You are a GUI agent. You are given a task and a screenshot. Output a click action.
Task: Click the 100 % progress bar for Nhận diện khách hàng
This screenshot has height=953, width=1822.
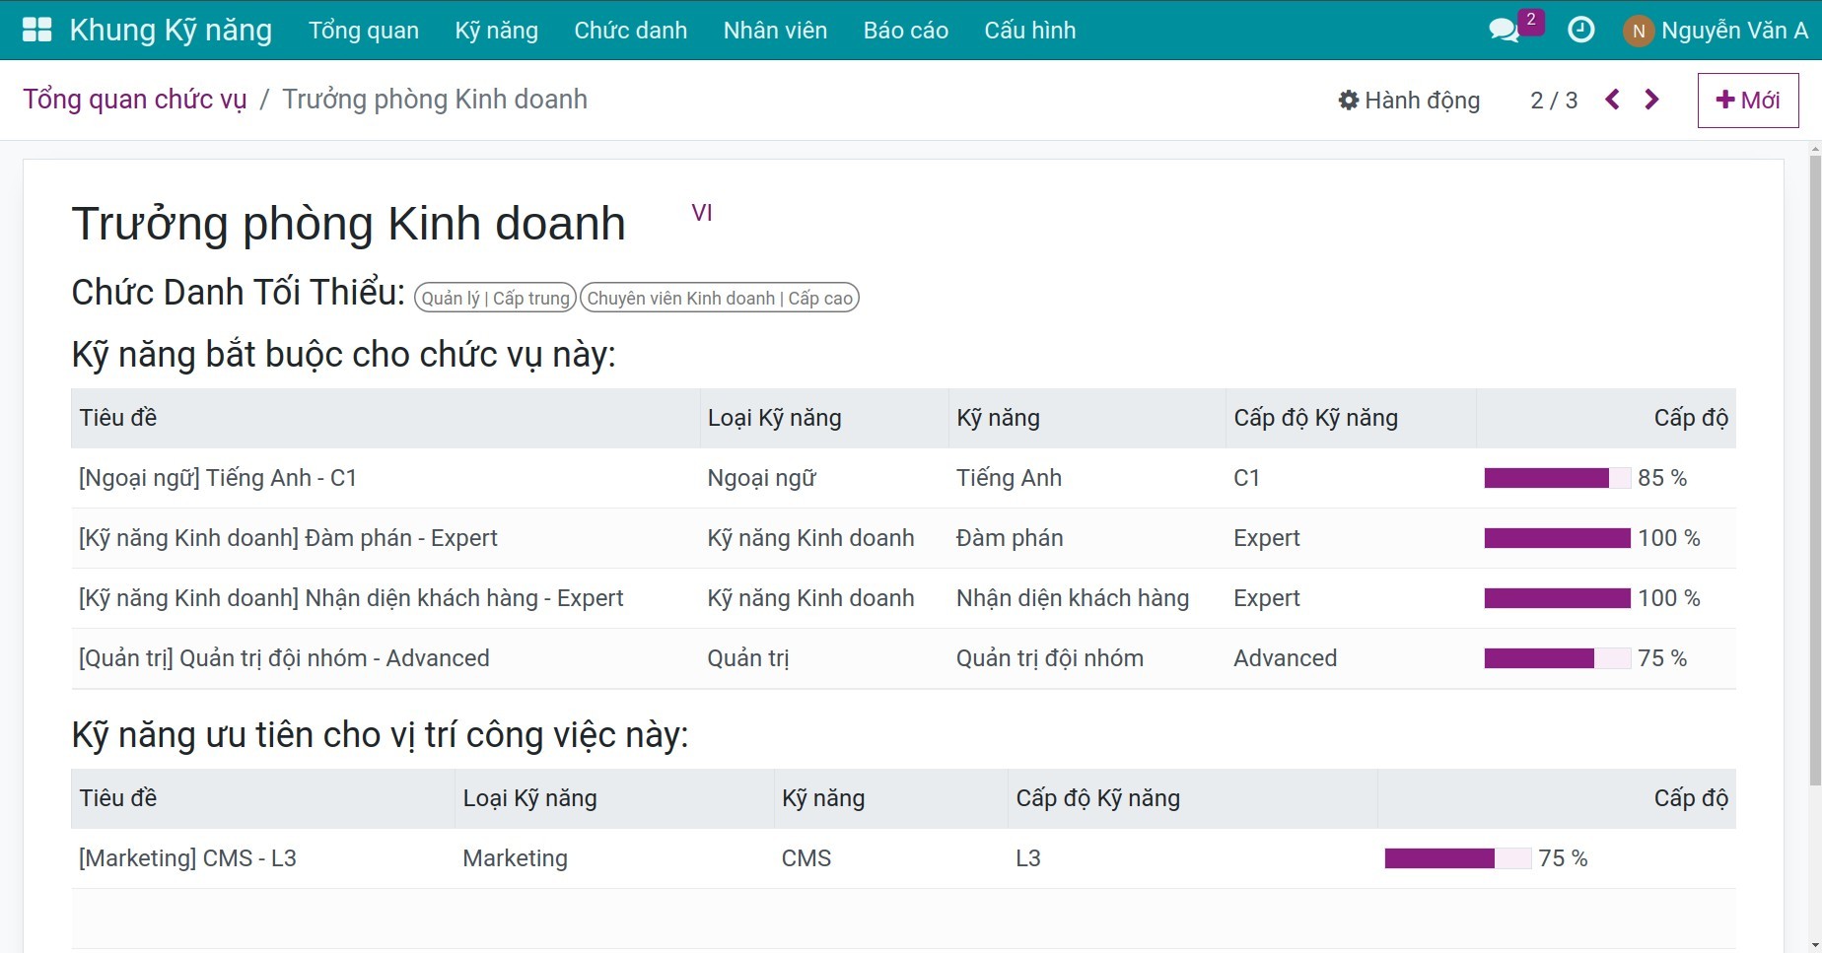coord(1558,598)
